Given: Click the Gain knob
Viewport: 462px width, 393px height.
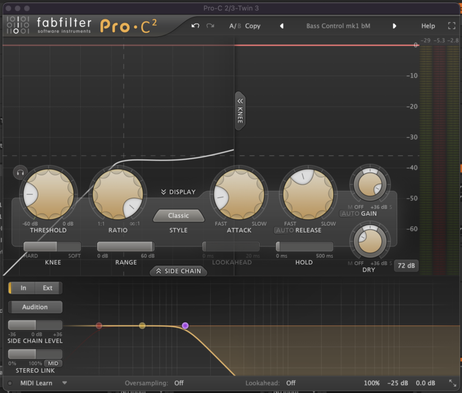Looking at the screenshot, I should click(370, 185).
